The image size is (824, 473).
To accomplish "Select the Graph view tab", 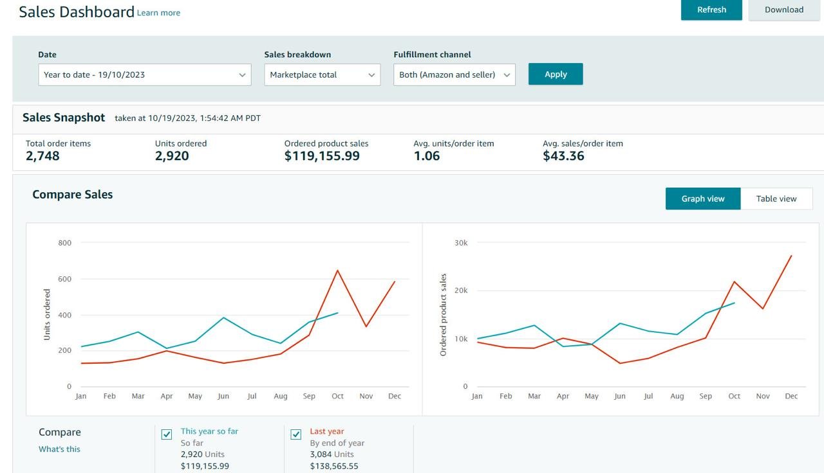I will coord(703,199).
